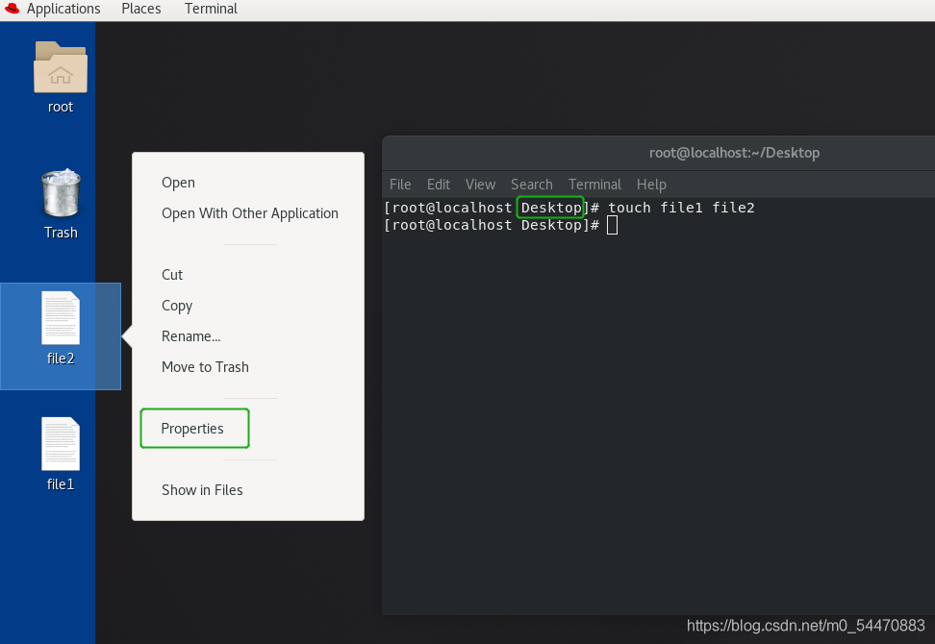This screenshot has height=644, width=935.
Task: Open the root home folder icon
Action: [61, 67]
